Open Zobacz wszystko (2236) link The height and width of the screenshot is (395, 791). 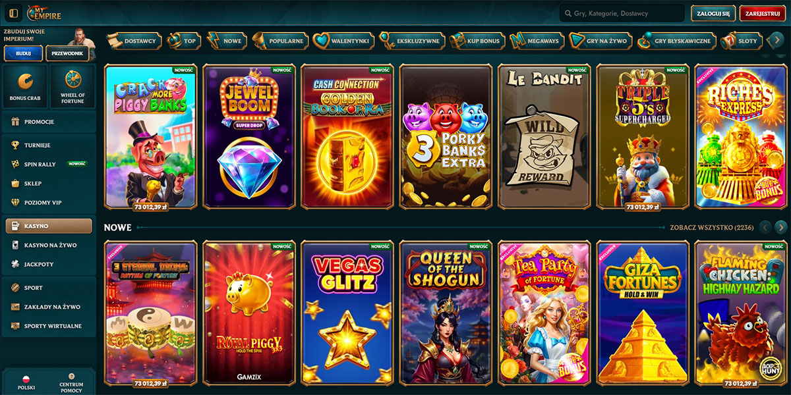[x=711, y=227]
